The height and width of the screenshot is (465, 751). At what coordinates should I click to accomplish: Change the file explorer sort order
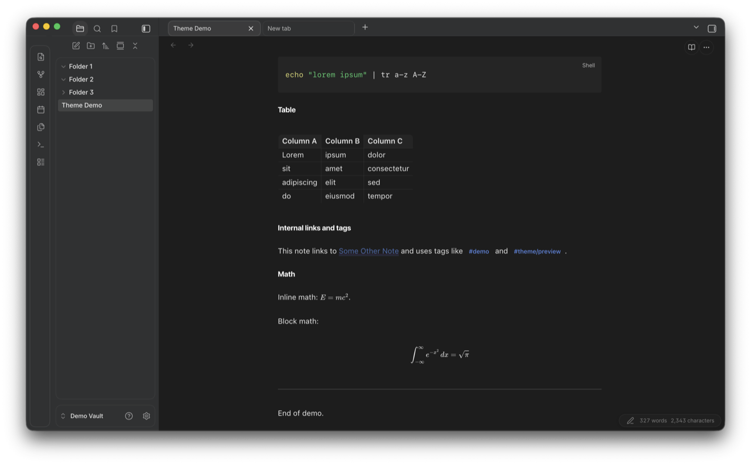106,46
